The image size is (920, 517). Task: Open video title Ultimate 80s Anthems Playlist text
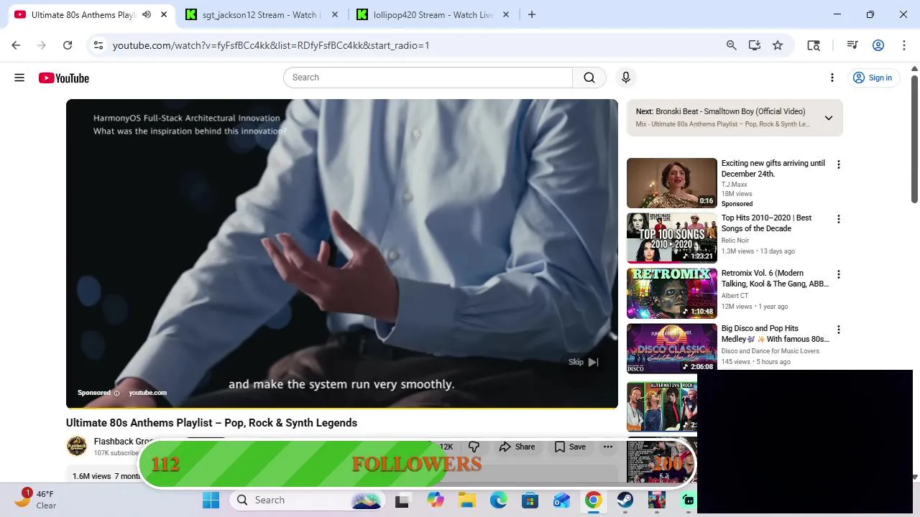(x=211, y=423)
